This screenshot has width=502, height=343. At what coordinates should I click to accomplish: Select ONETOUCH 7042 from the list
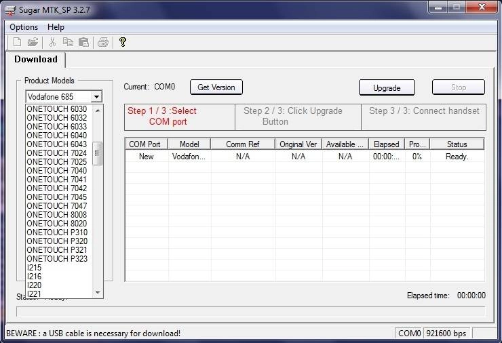(59, 188)
